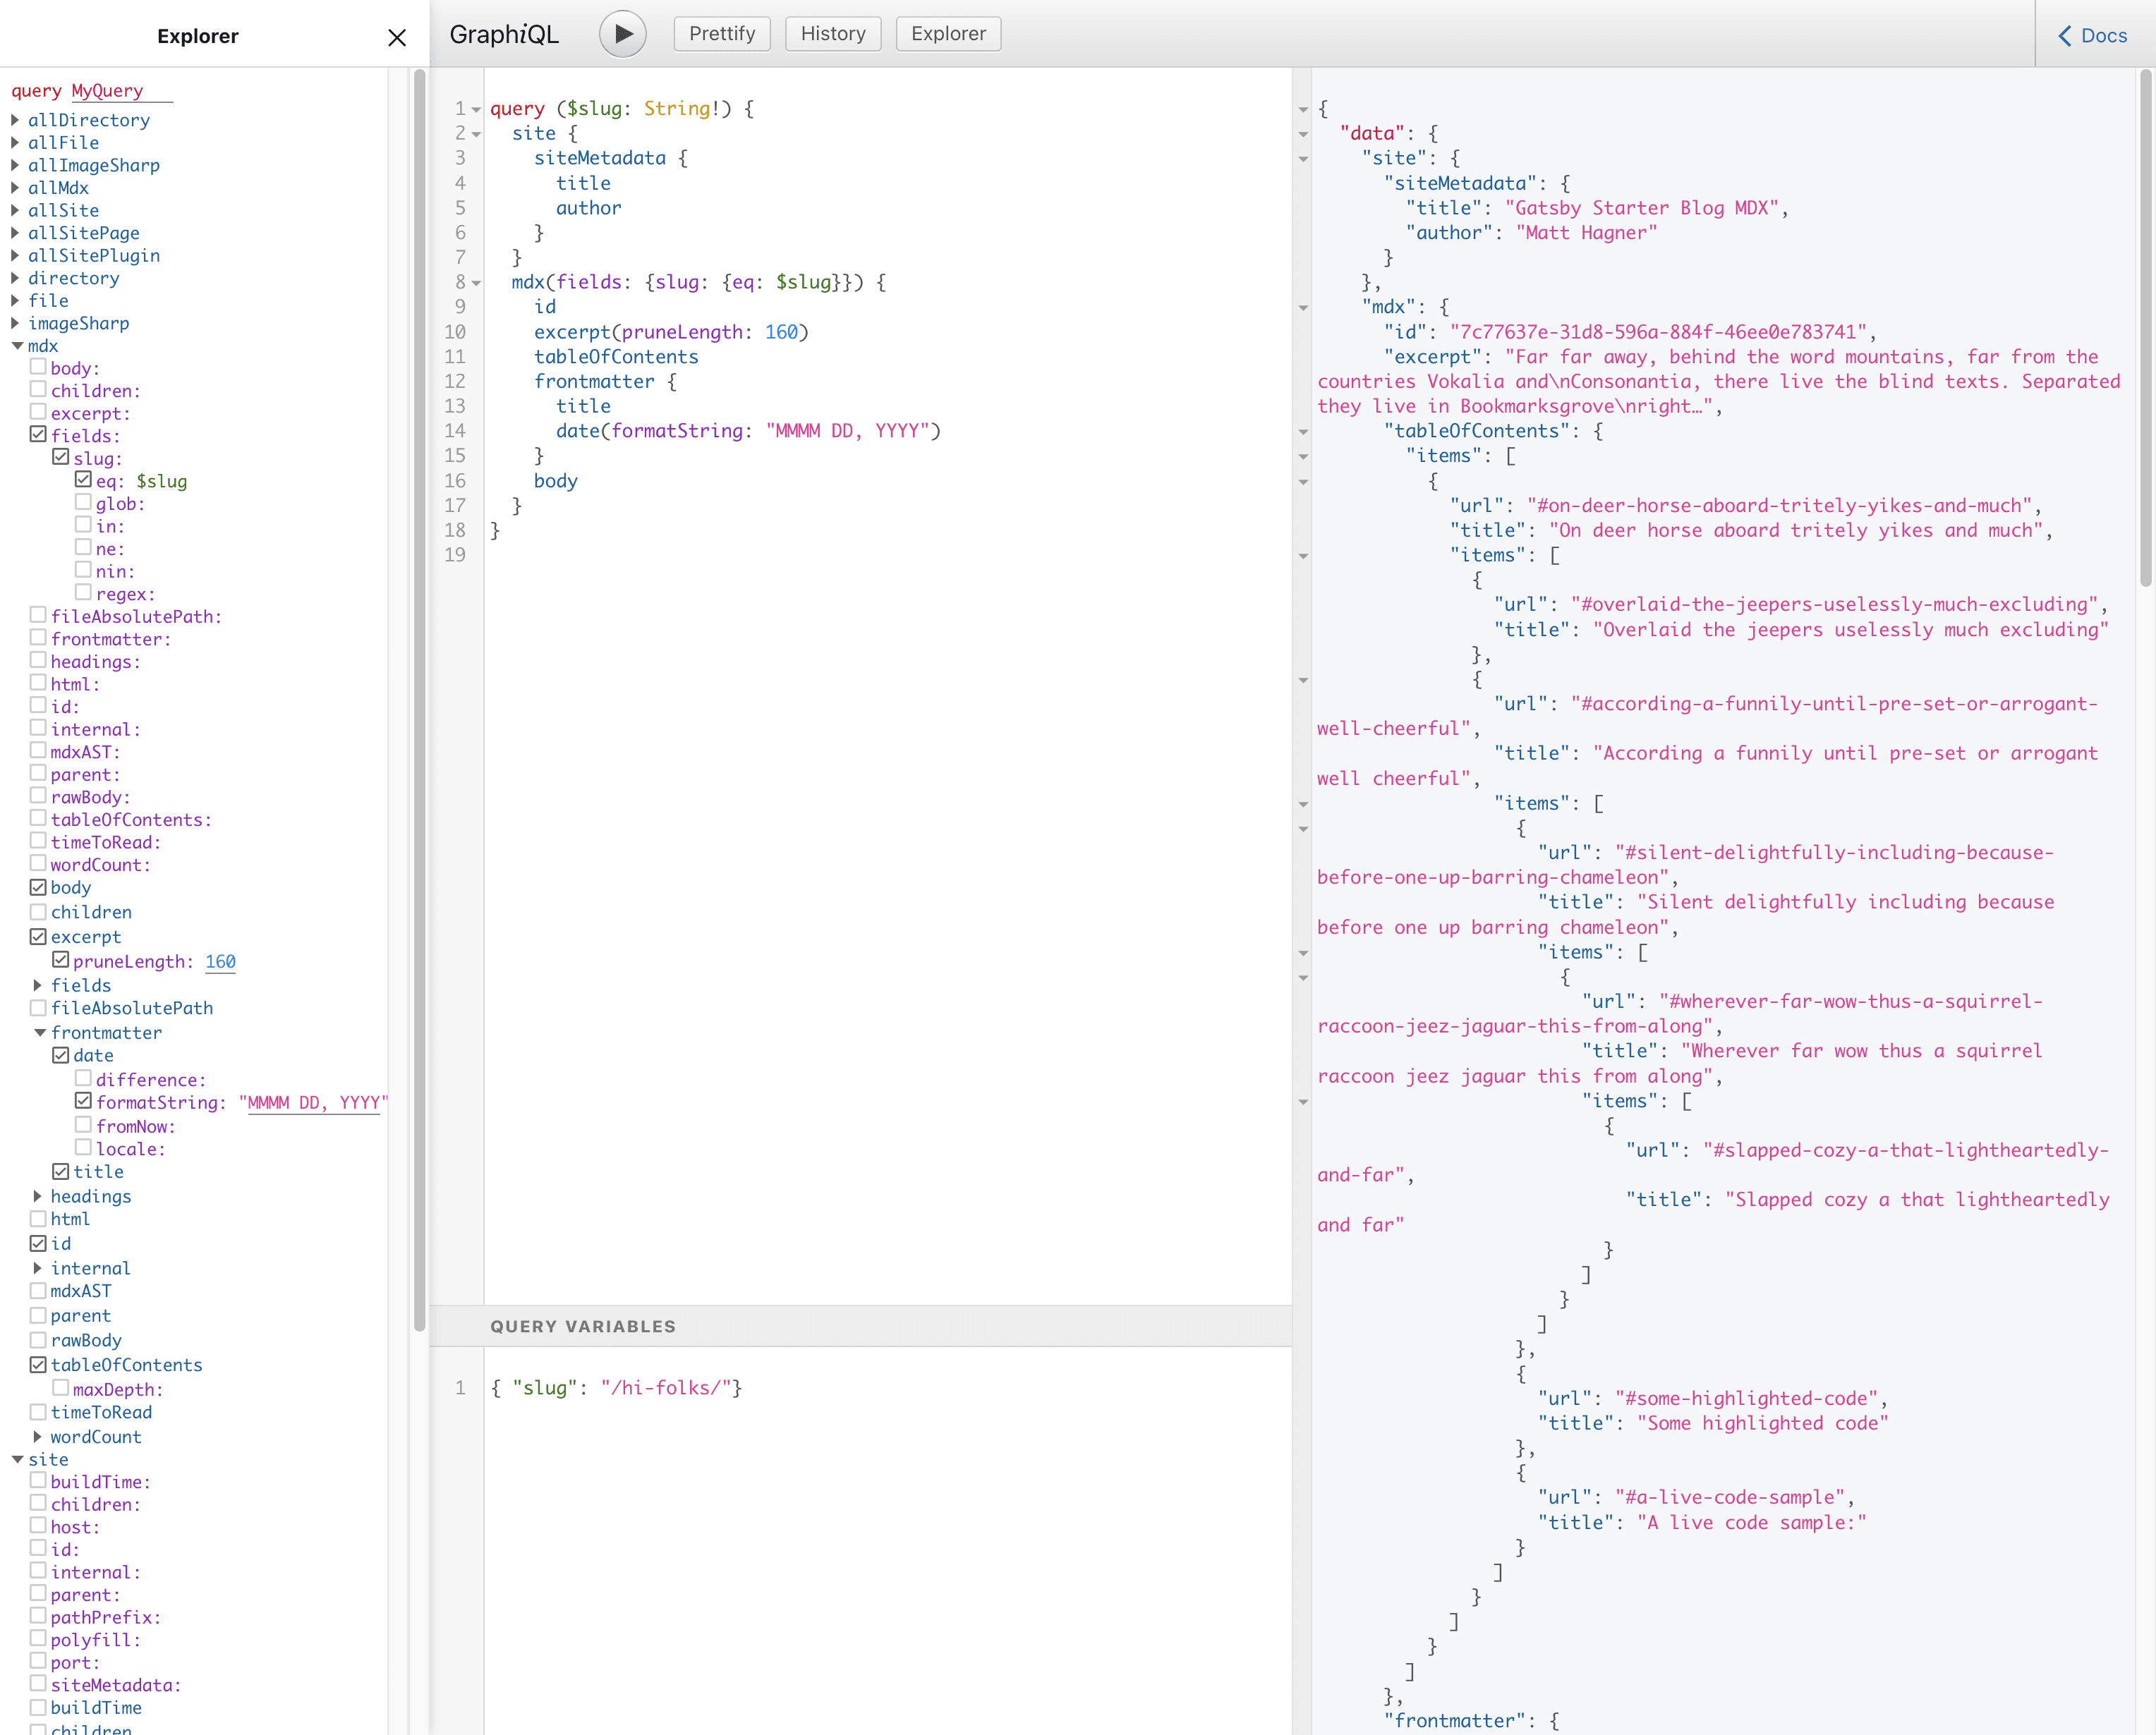
Task: Enable the timeToRead field checkbox
Action: pyautogui.click(x=38, y=1412)
